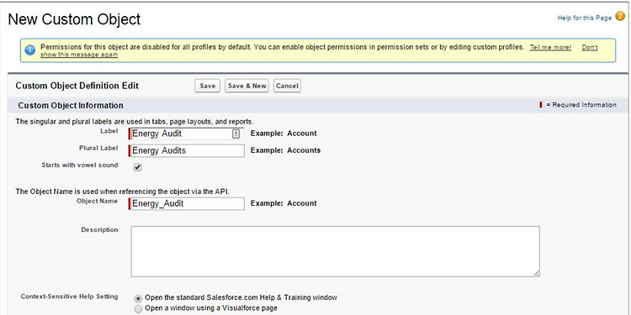
Task: Click the blue info icon in the permissions notice
Action: point(29,50)
